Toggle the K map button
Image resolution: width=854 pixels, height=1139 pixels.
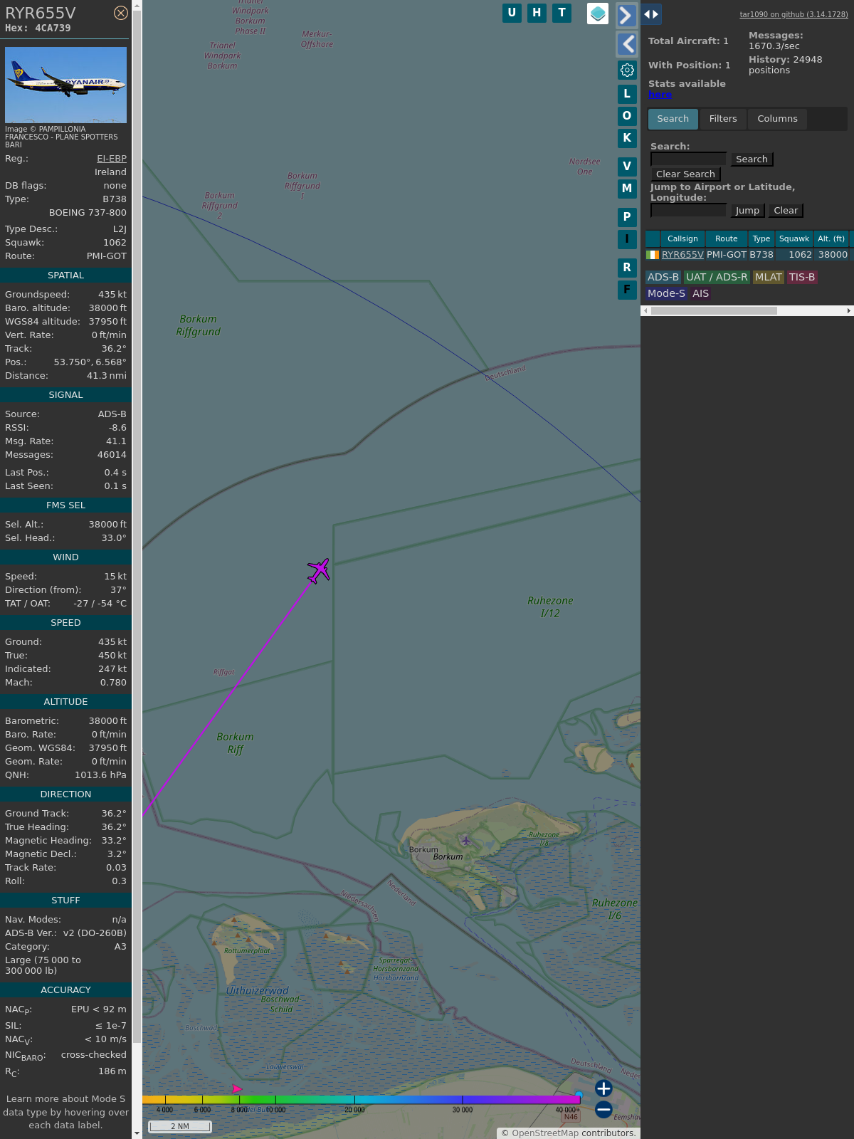click(627, 138)
